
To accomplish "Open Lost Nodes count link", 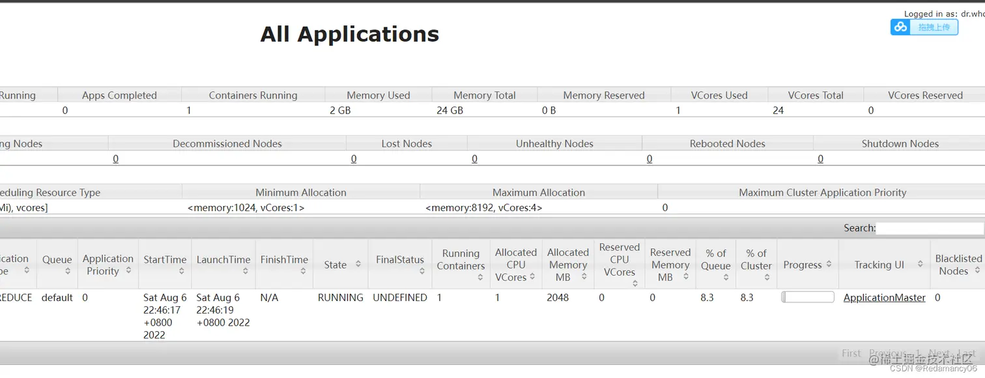I will pyautogui.click(x=354, y=158).
